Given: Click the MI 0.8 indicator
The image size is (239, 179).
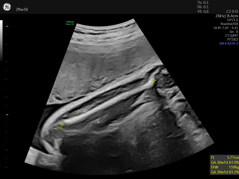Looking at the screenshot, I should point(203,11).
